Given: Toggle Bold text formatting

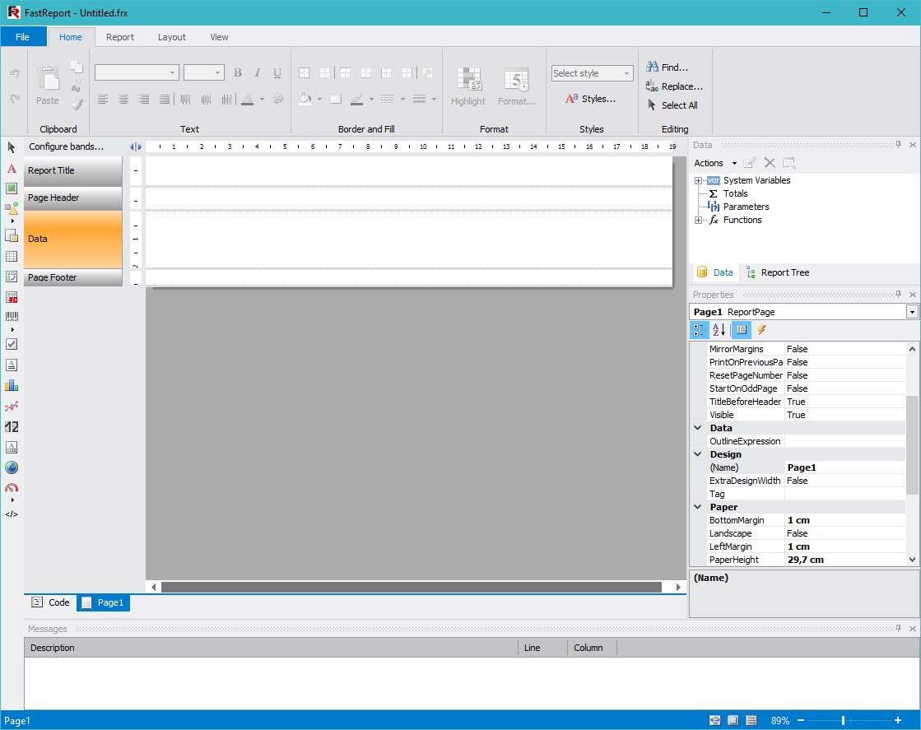Looking at the screenshot, I should [x=238, y=72].
